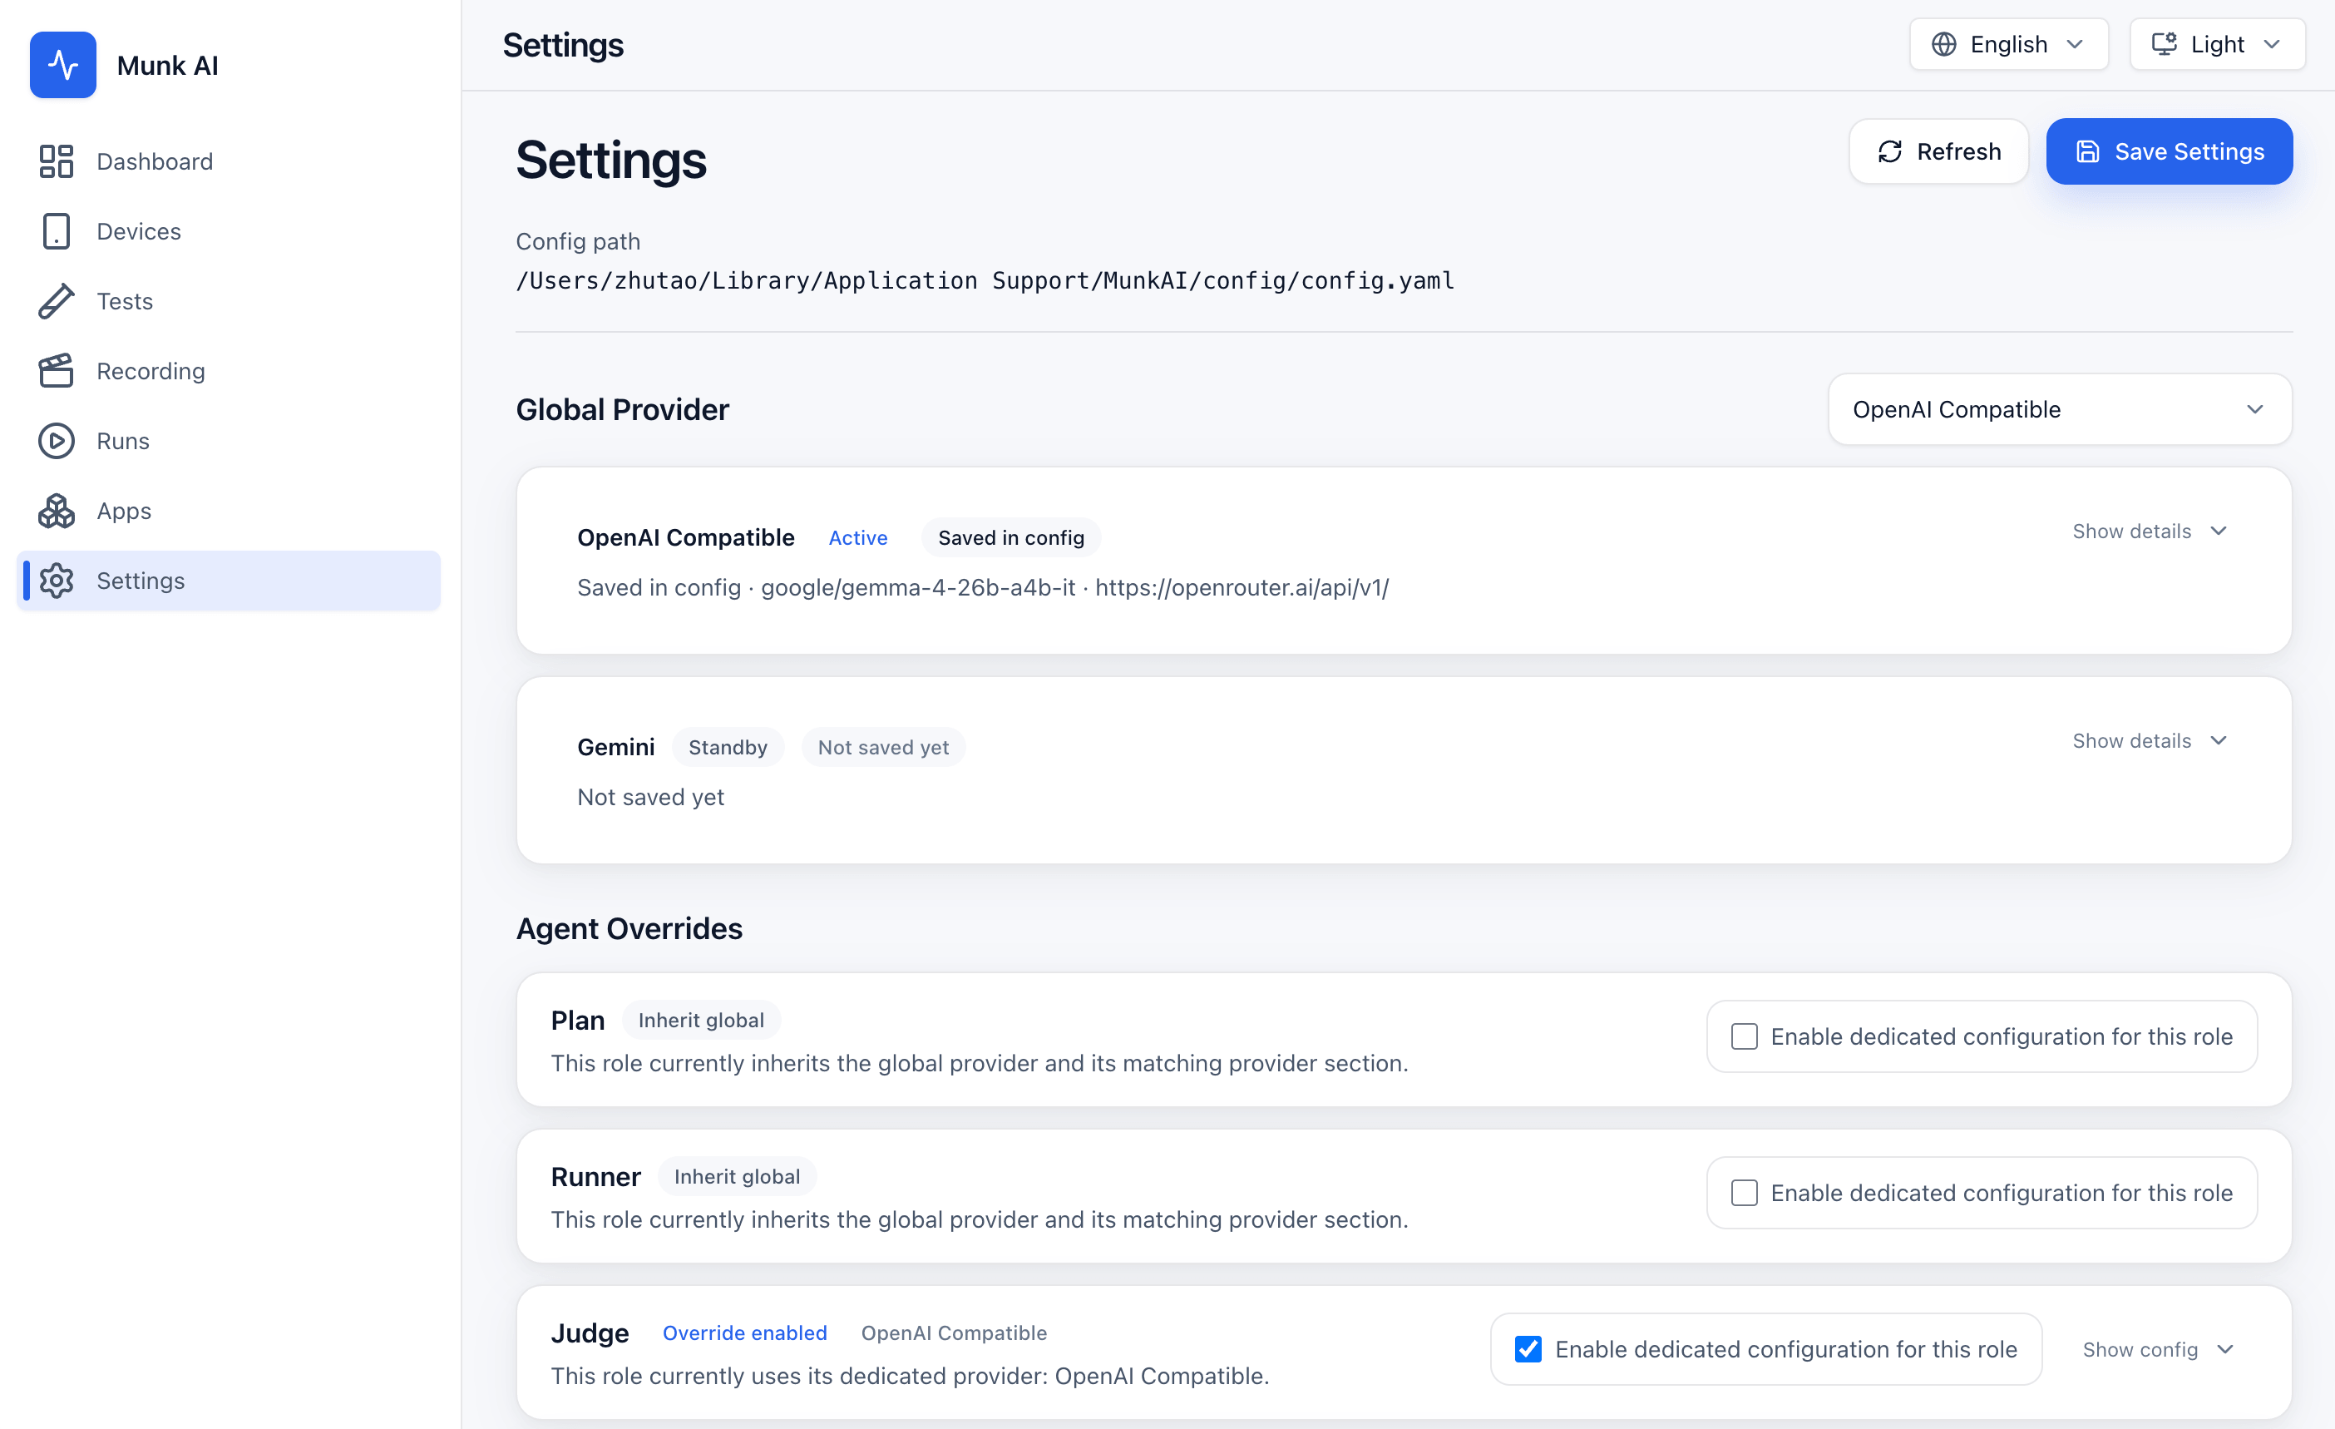
Task: Click the floppy disk save icon
Action: point(2088,151)
